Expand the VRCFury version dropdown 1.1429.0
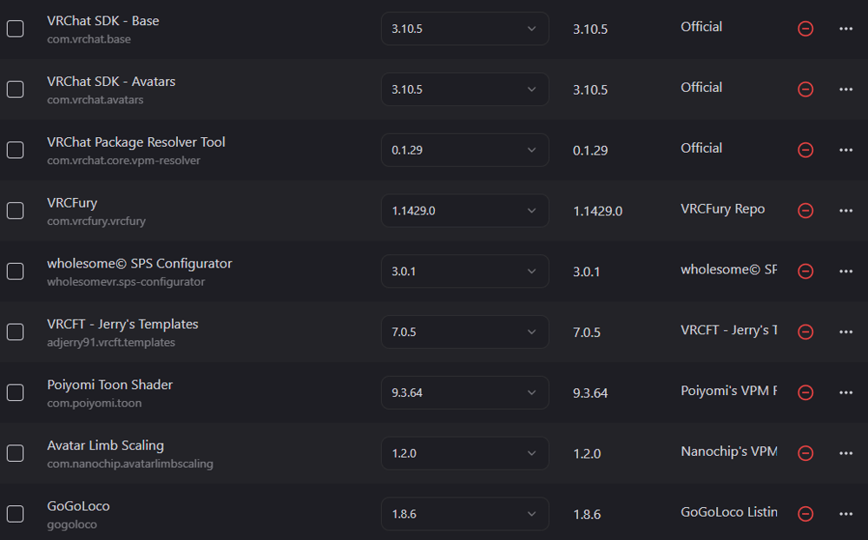This screenshot has width=868, height=540. click(x=465, y=210)
